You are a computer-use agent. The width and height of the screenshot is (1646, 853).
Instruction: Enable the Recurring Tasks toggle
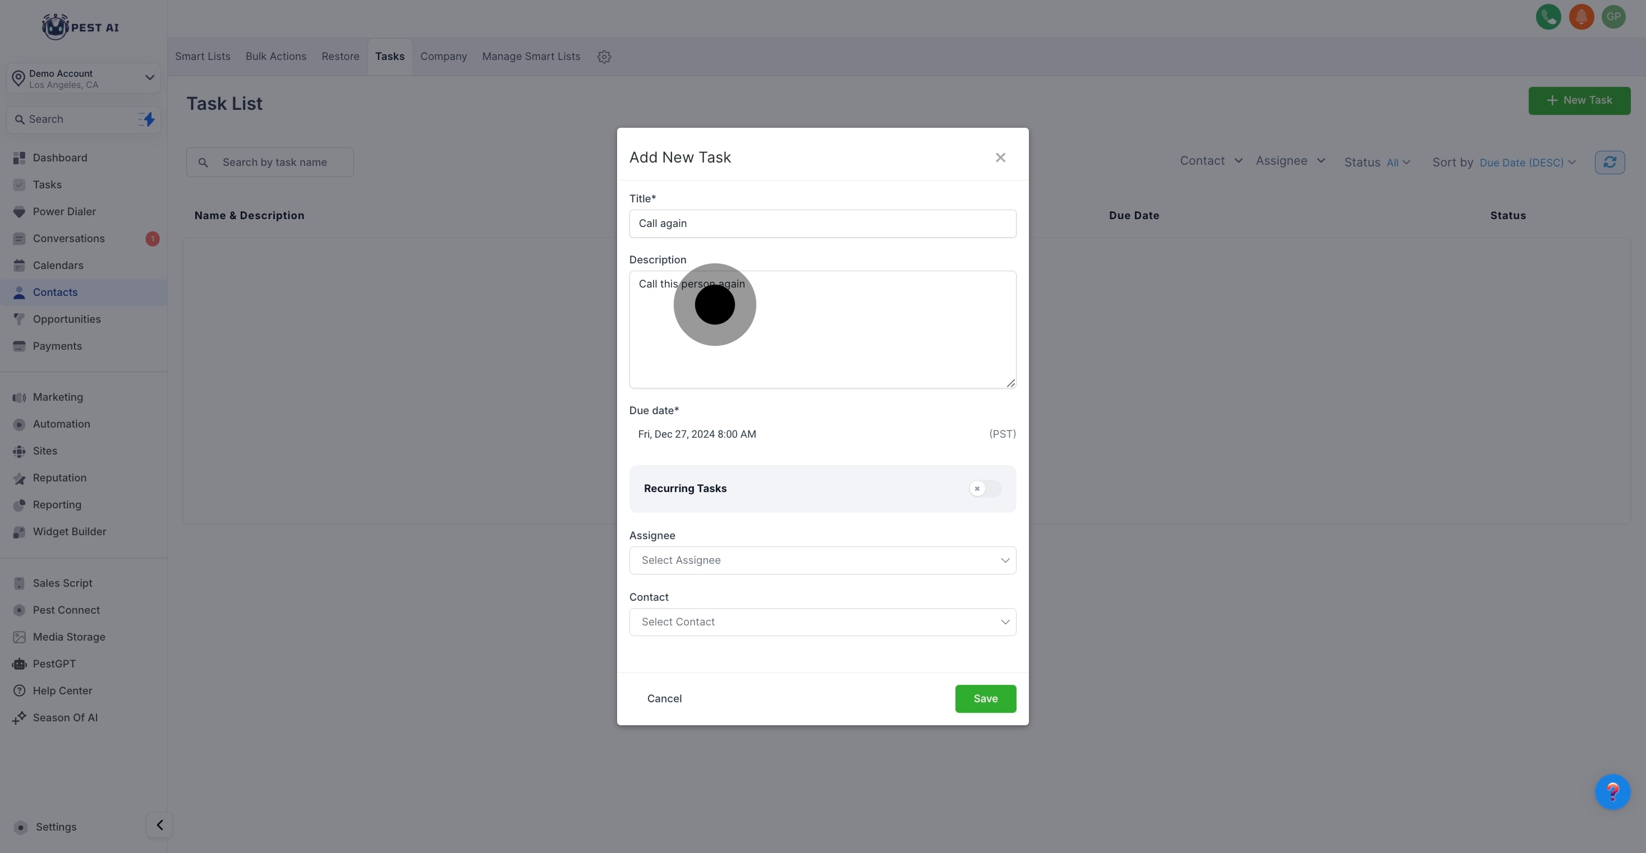point(984,489)
